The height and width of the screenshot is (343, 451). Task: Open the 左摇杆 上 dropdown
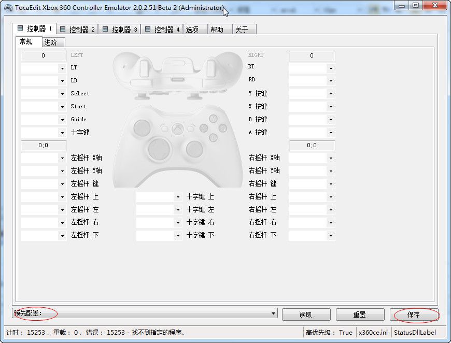[x=44, y=197]
